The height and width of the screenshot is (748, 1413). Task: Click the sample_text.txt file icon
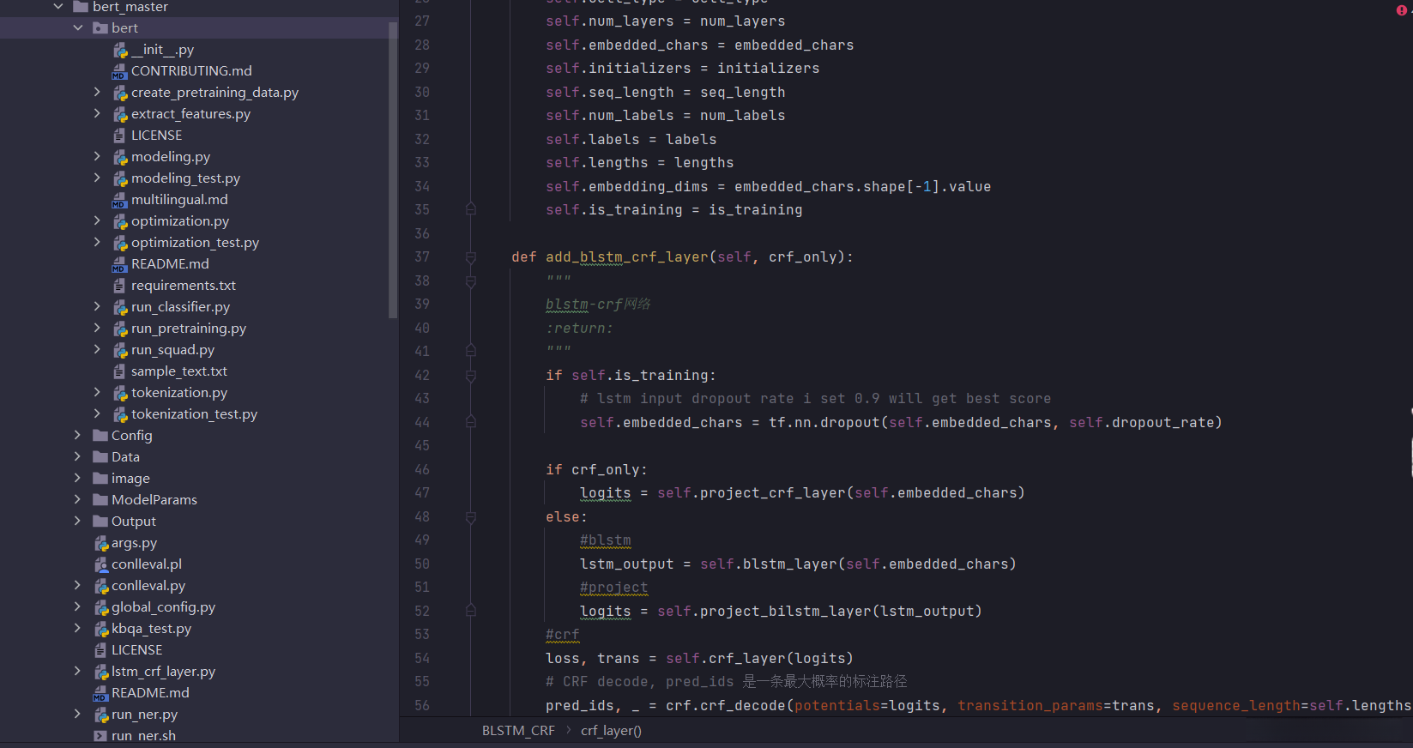point(119,371)
